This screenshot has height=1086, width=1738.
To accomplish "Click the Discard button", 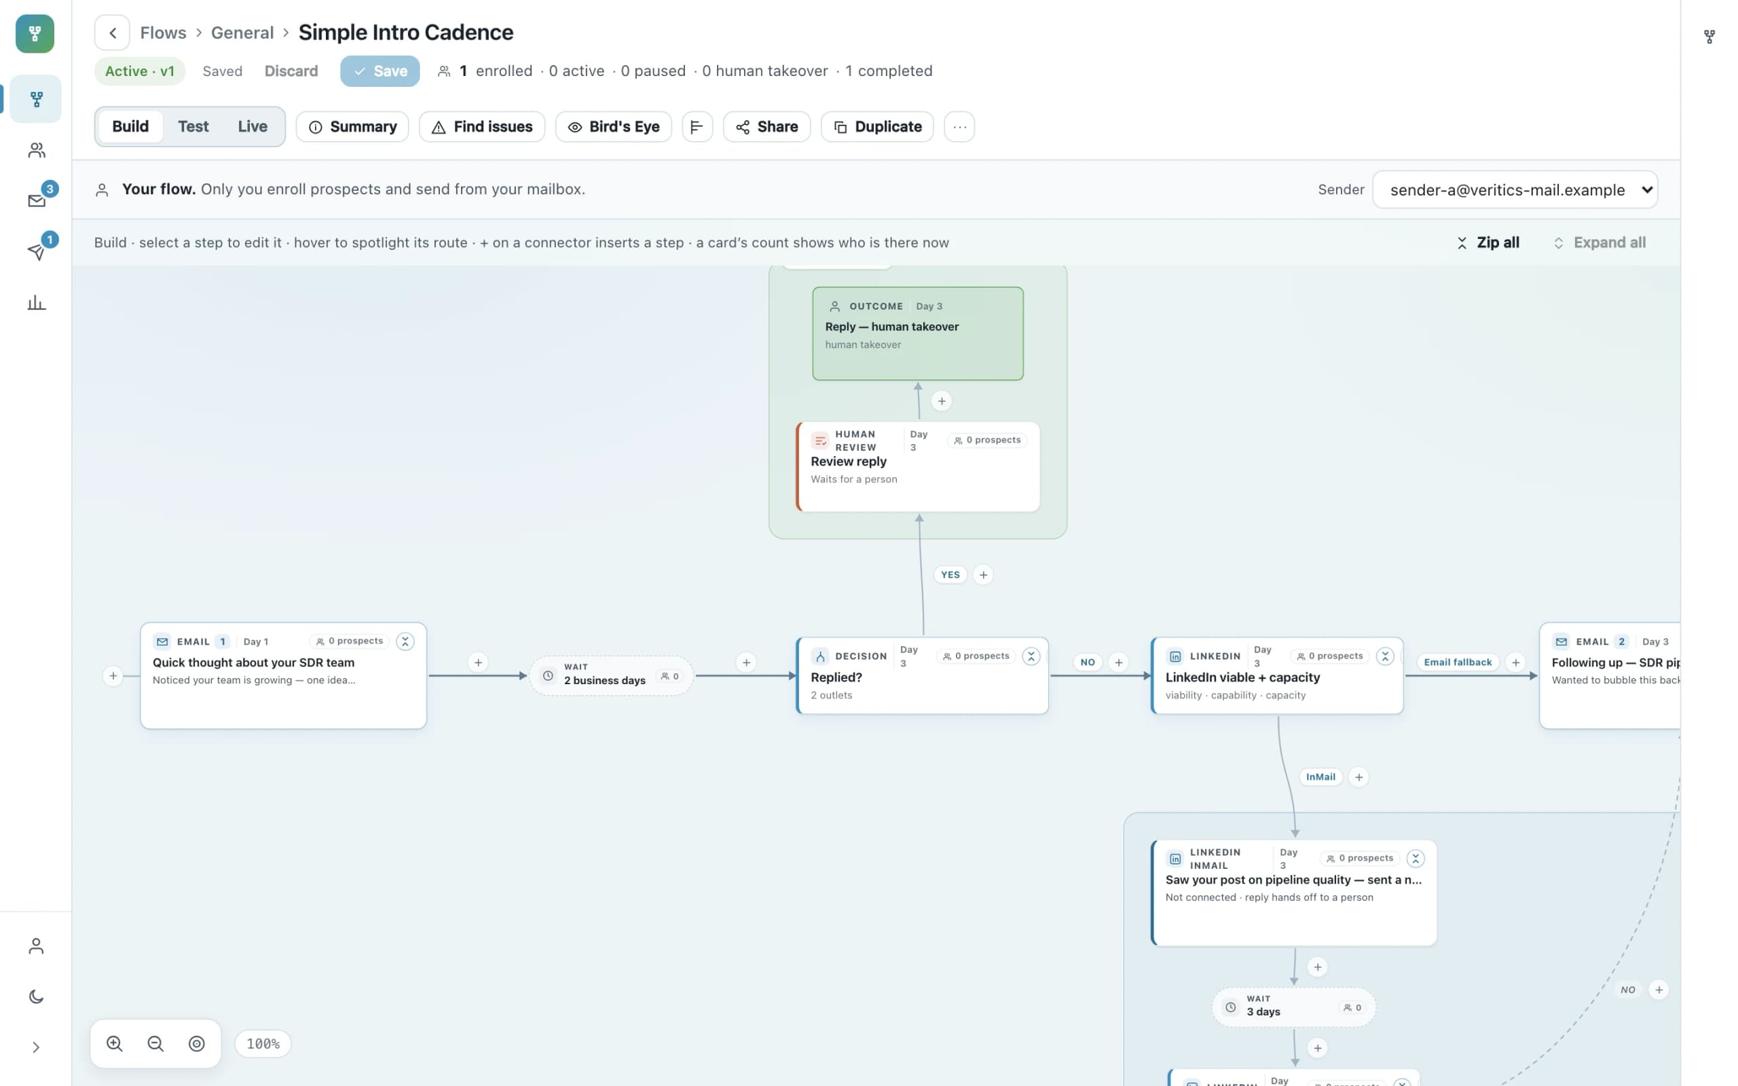I will click(x=291, y=71).
